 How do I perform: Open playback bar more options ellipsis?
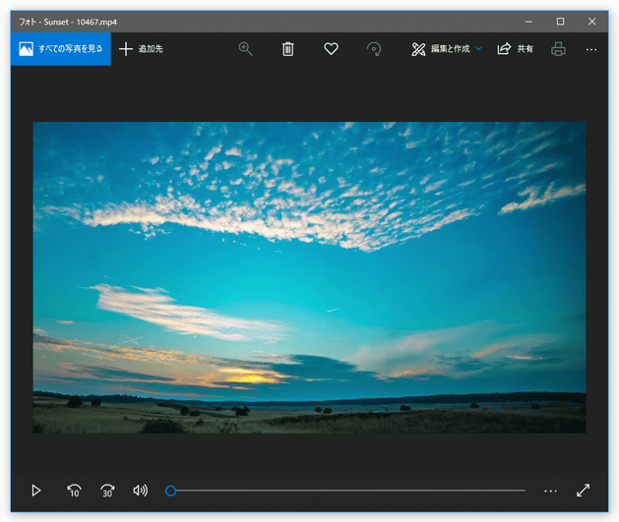click(550, 491)
